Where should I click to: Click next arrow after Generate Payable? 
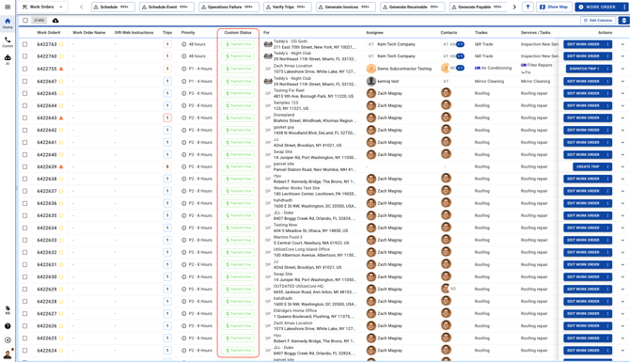514,7
